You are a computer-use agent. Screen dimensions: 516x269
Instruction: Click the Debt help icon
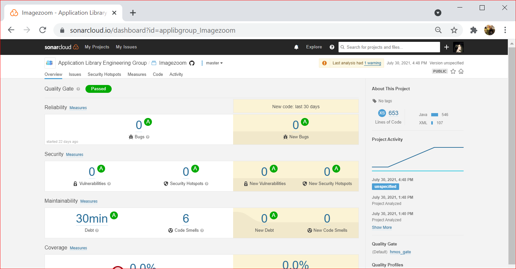(97, 230)
